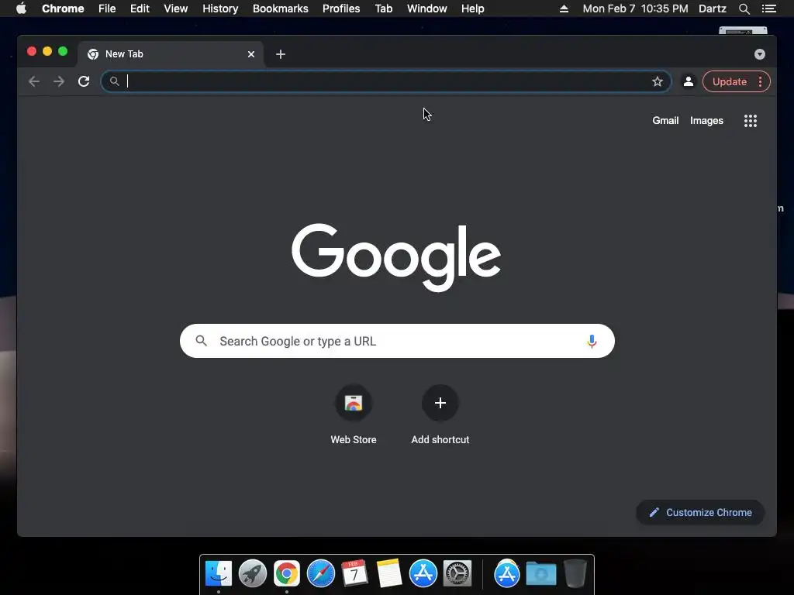Open the History menu
Viewport: 794px width, 595px height.
220,9
